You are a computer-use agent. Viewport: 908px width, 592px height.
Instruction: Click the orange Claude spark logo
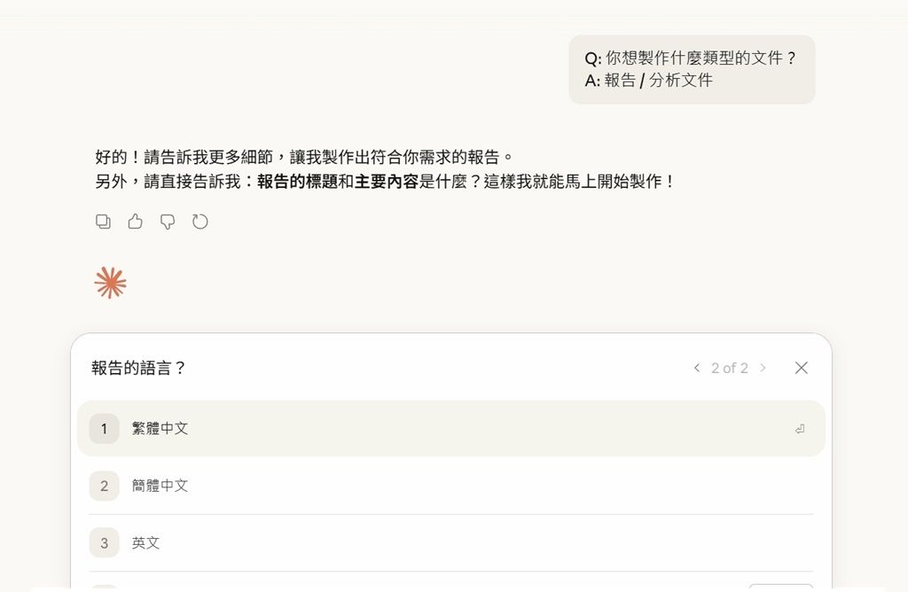pos(111,283)
